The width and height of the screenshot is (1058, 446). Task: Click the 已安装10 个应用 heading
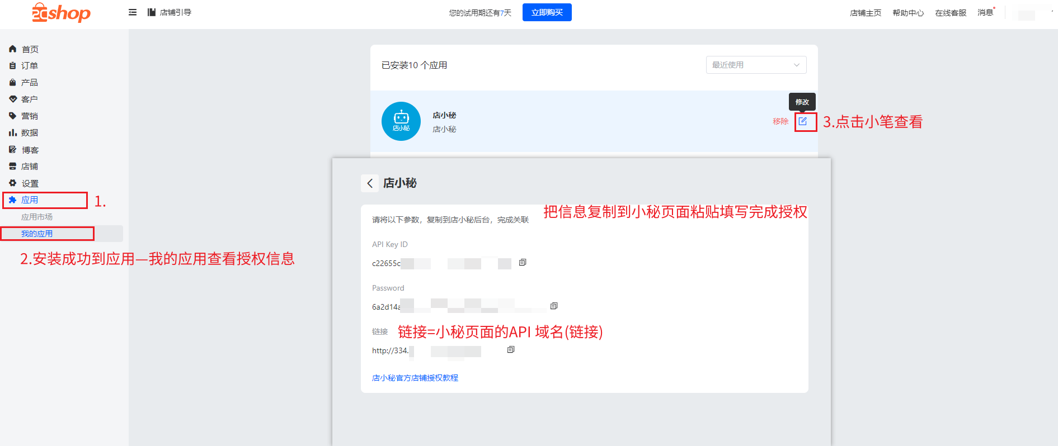pyautogui.click(x=414, y=65)
